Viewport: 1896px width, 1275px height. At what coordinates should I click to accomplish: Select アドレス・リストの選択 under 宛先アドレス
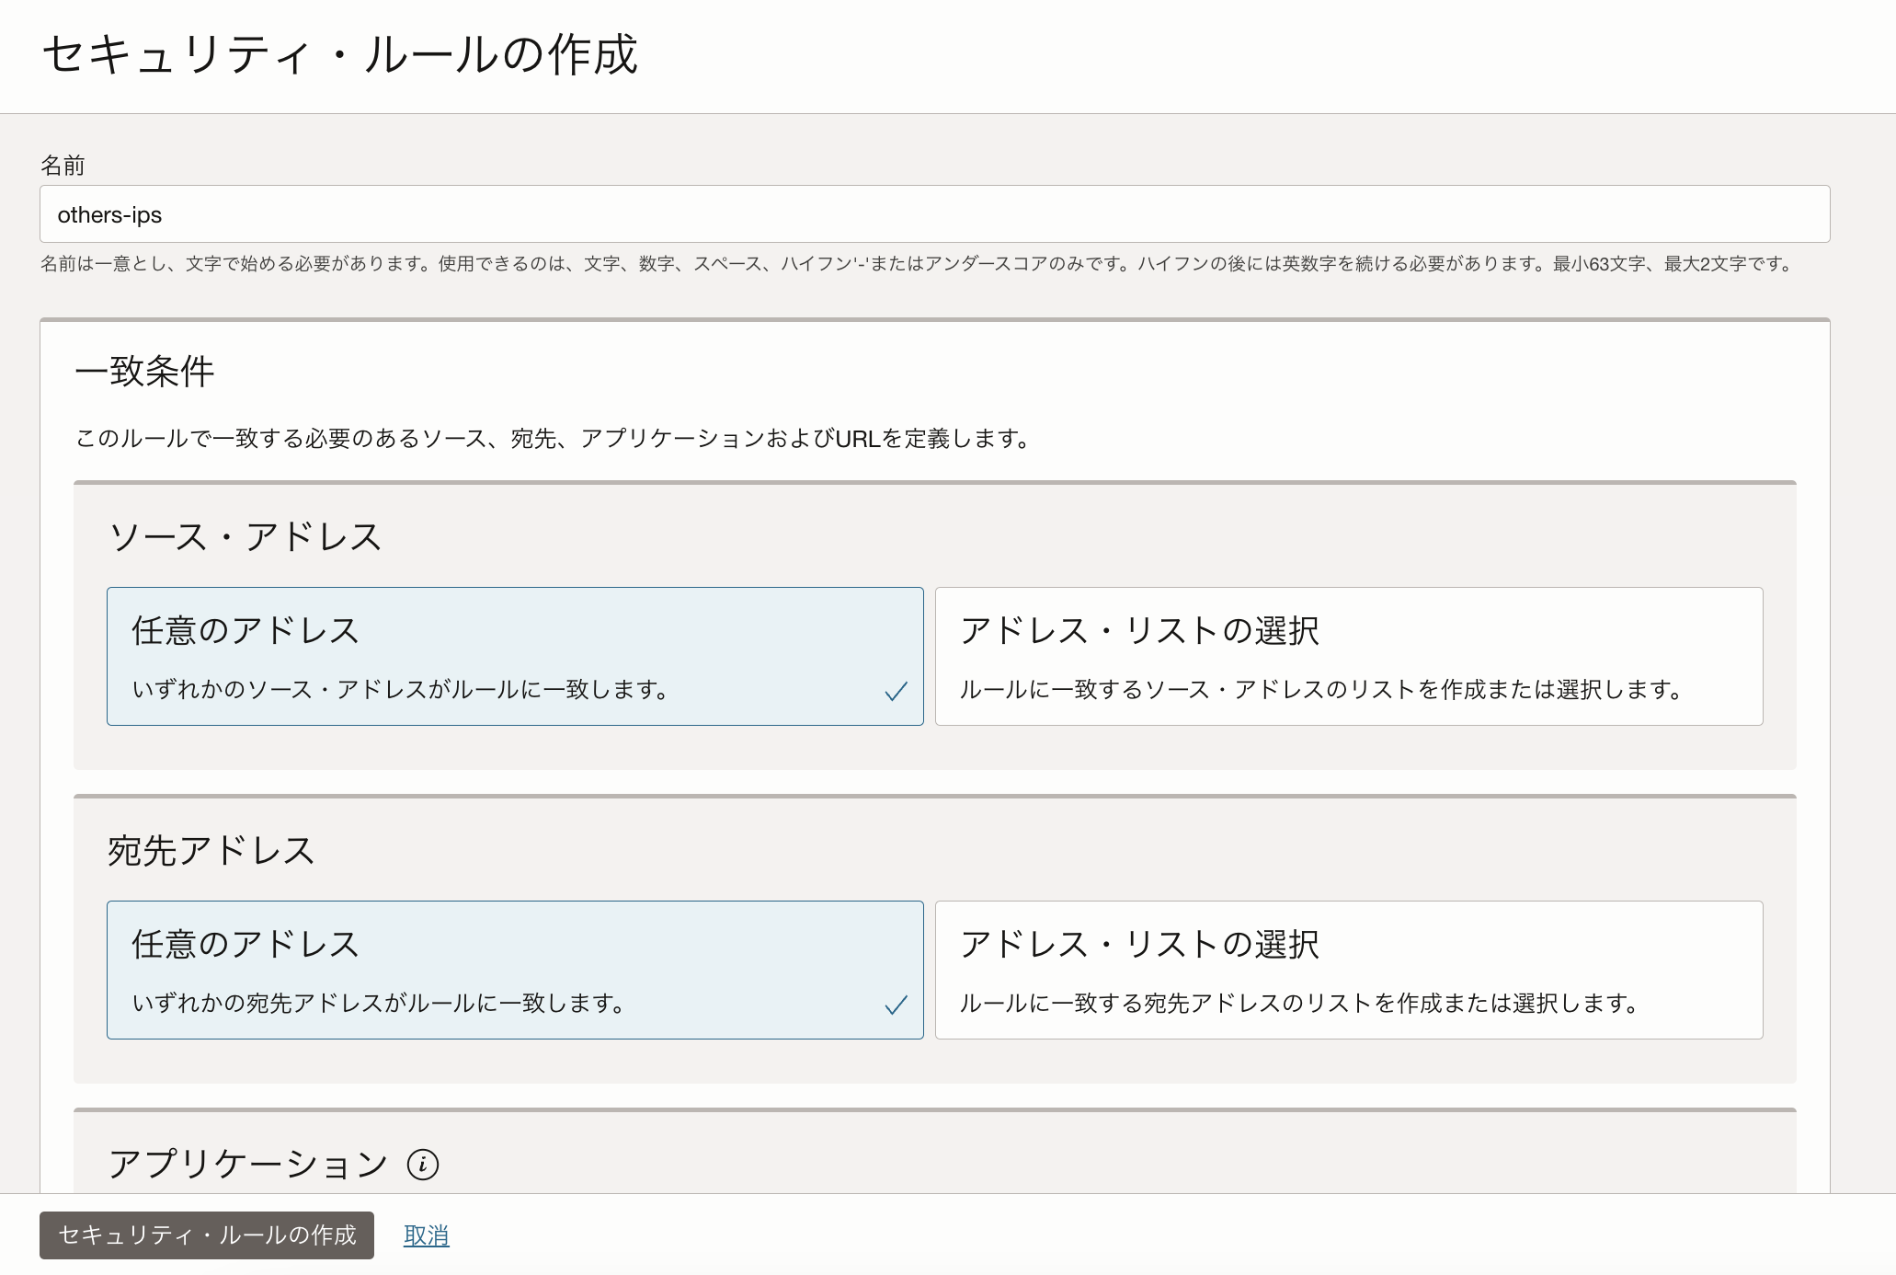coord(1349,970)
